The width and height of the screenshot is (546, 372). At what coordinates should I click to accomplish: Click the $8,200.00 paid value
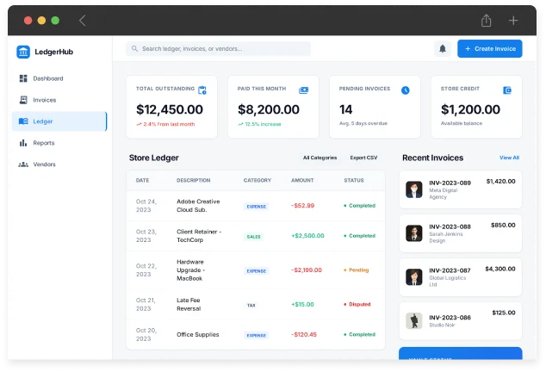click(x=269, y=109)
